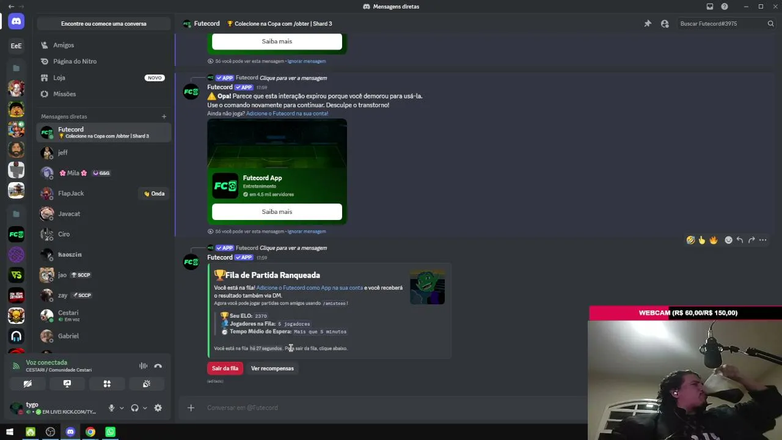Open WhatsApp from taskbar
The width and height of the screenshot is (782, 440).
pos(110,432)
